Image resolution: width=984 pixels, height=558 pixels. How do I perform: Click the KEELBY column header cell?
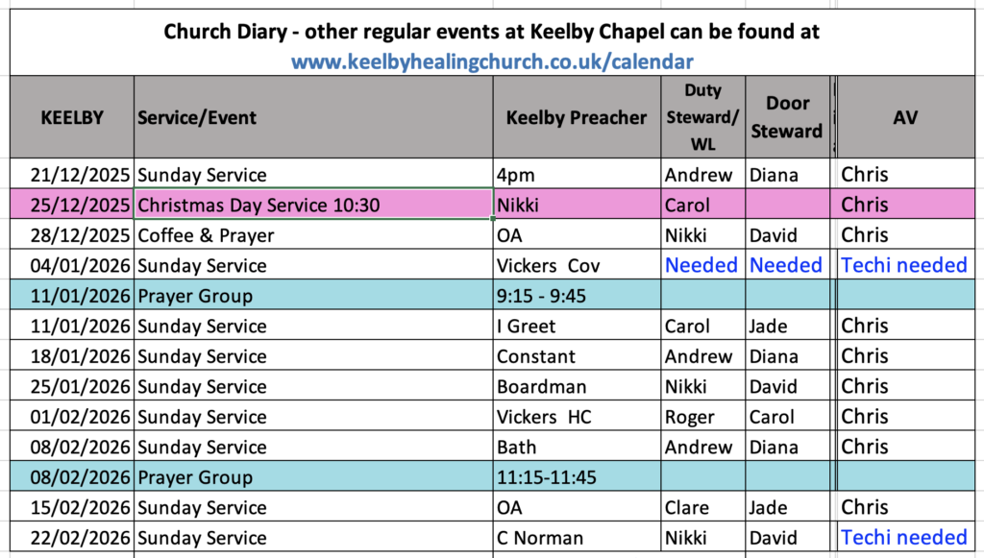(x=71, y=118)
